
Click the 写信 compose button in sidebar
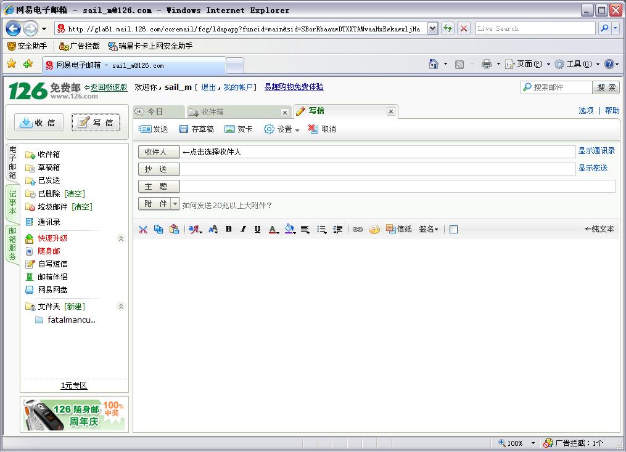pyautogui.click(x=96, y=123)
